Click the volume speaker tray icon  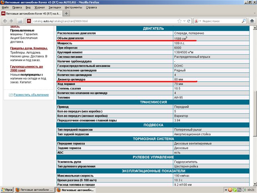click(244, 190)
